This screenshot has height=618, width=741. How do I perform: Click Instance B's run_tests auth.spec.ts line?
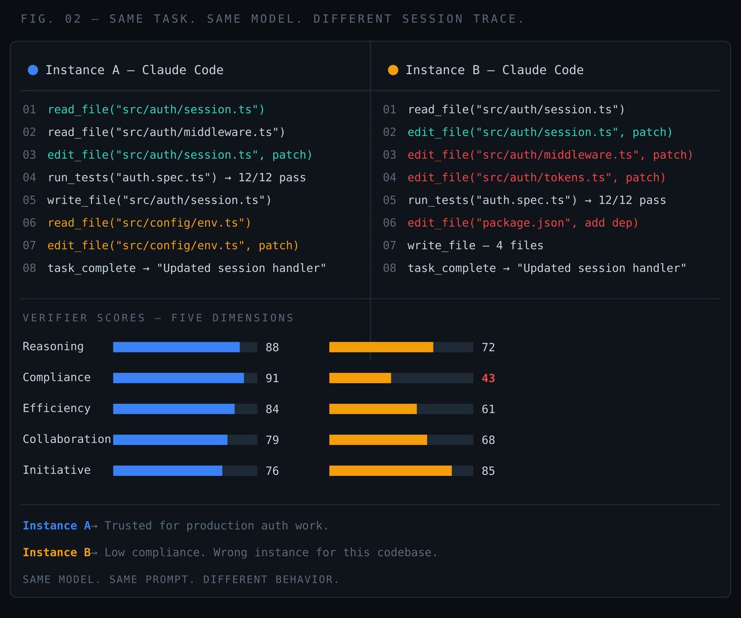click(x=537, y=200)
